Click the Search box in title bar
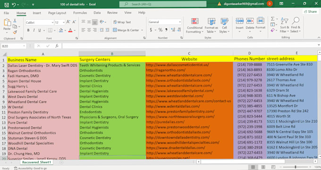Screen dimensions: 321x170 (x=163, y=4)
